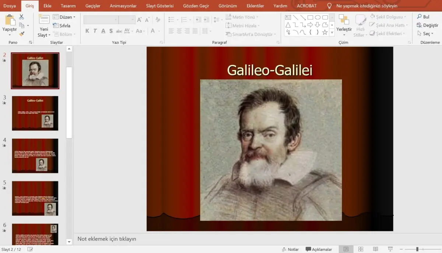Click the Sıfırla reset button

point(62,26)
